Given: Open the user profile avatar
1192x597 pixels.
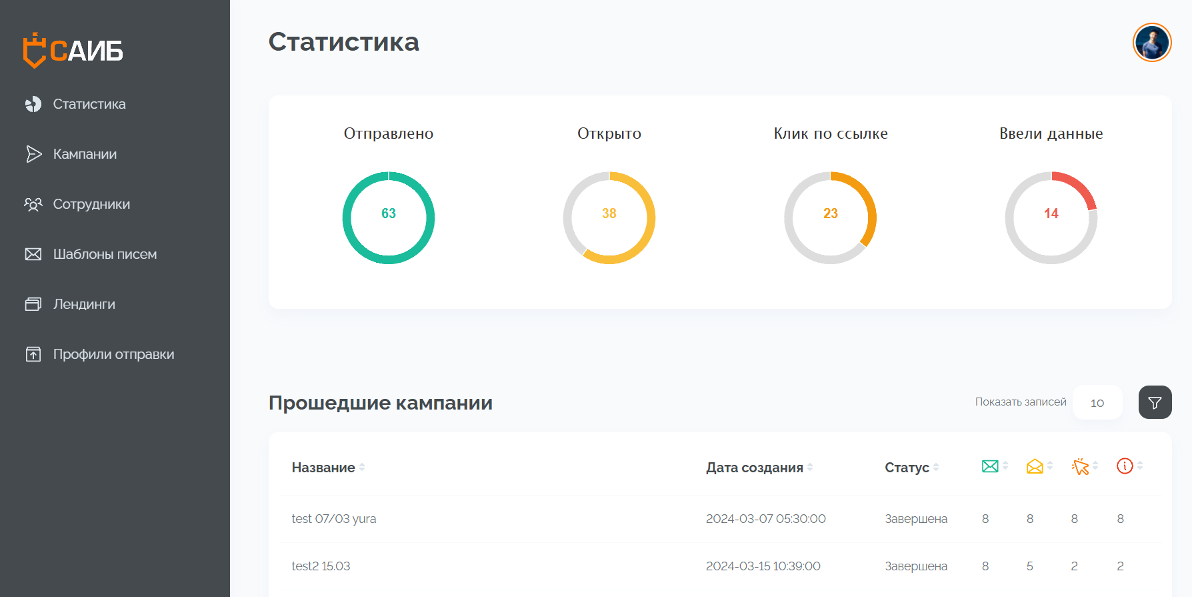Looking at the screenshot, I should 1151,43.
